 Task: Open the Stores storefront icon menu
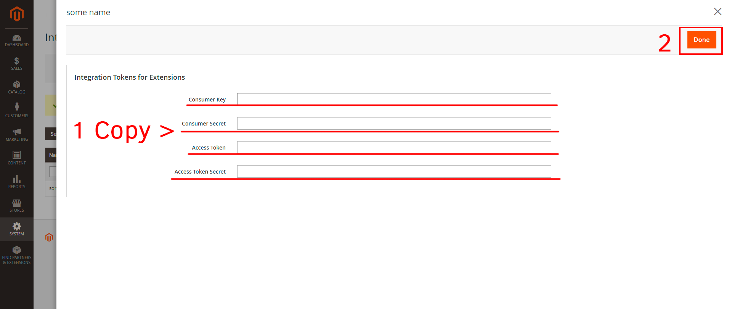[17, 206]
